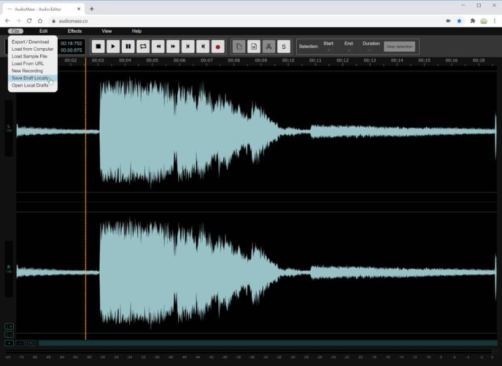Viewport: 502px width, 366px height.
Task: Close the AudioMass - Audio Editor tab
Action: pos(79,9)
